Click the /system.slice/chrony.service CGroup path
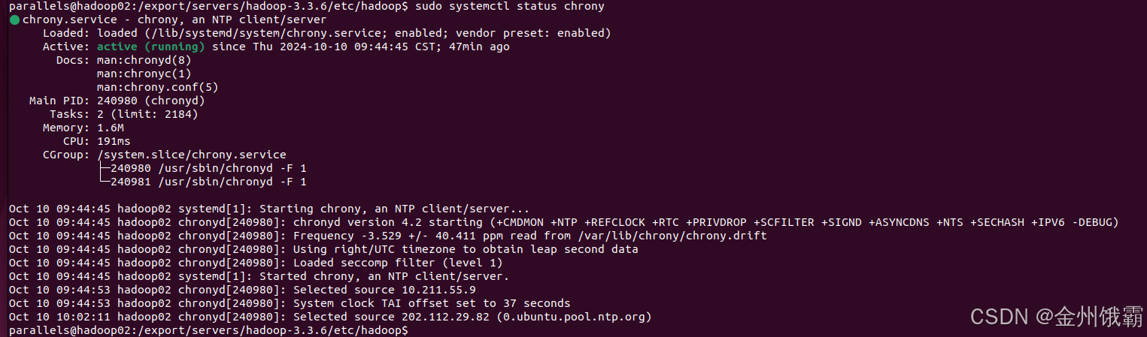This screenshot has width=1147, height=337. (192, 155)
